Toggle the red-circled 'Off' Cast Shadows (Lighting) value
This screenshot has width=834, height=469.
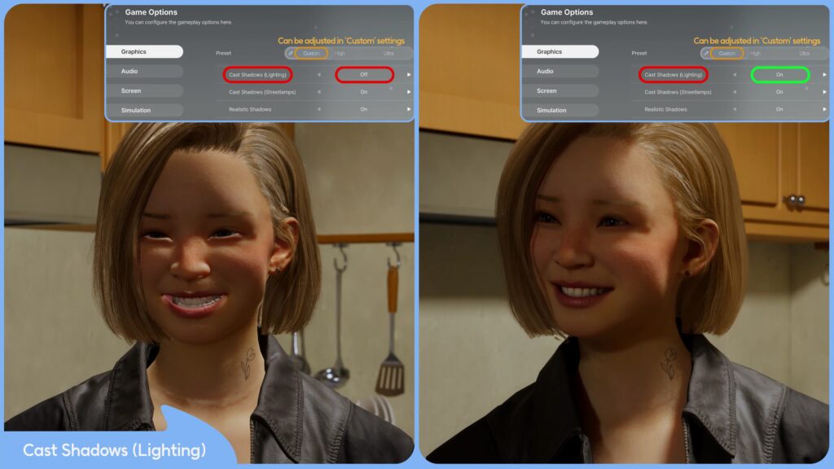364,75
